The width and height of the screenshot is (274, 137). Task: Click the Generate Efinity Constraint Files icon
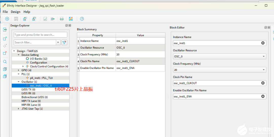(x=53, y=19)
